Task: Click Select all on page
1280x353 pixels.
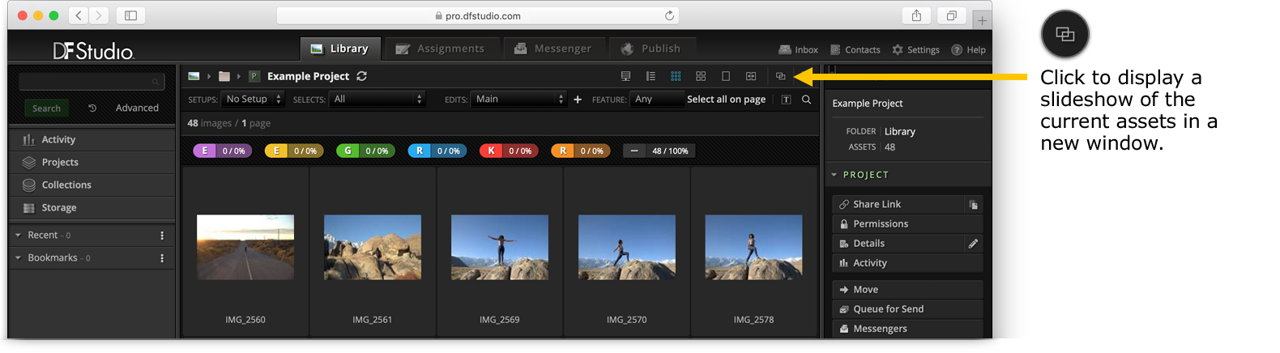Action: point(726,100)
